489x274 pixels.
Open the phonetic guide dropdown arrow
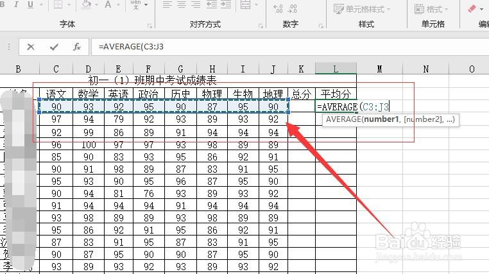point(146,4)
